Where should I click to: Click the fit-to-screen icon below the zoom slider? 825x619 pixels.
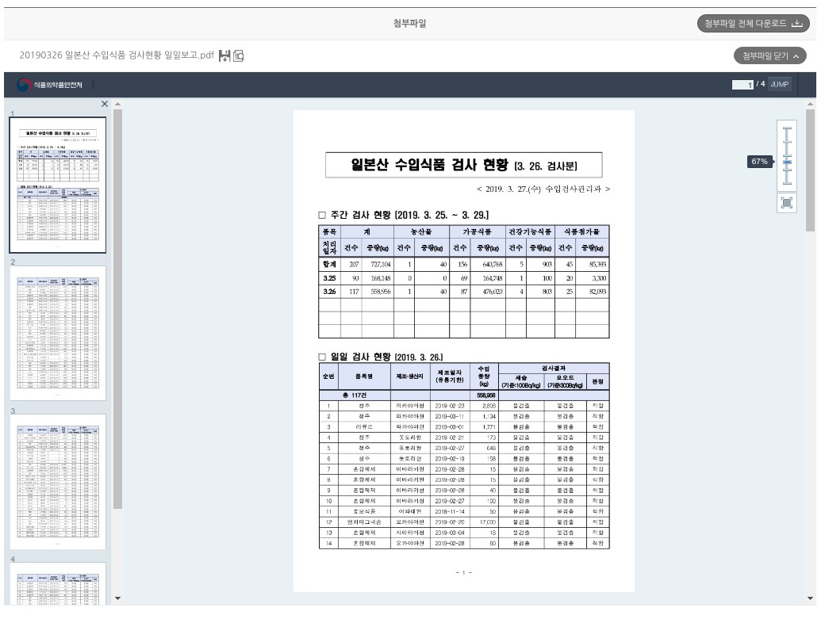pos(787,203)
